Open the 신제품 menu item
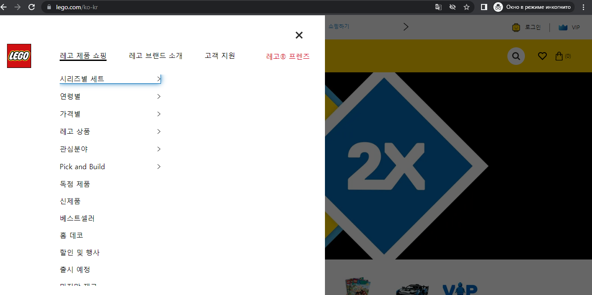Image resolution: width=592 pixels, height=295 pixels. tap(70, 201)
